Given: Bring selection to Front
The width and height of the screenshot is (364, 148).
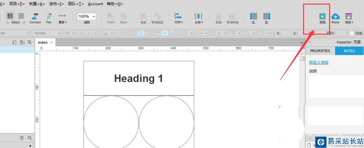Looking at the screenshot, I should click(x=111, y=18).
